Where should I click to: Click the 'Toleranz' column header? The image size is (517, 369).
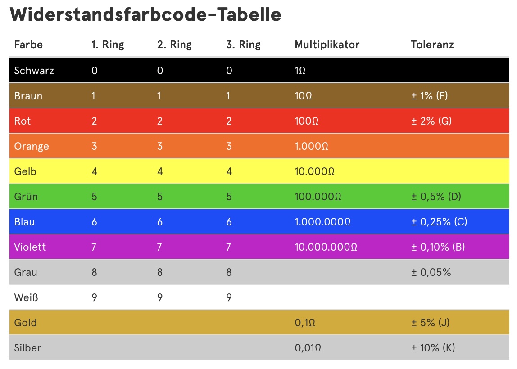[x=432, y=45]
